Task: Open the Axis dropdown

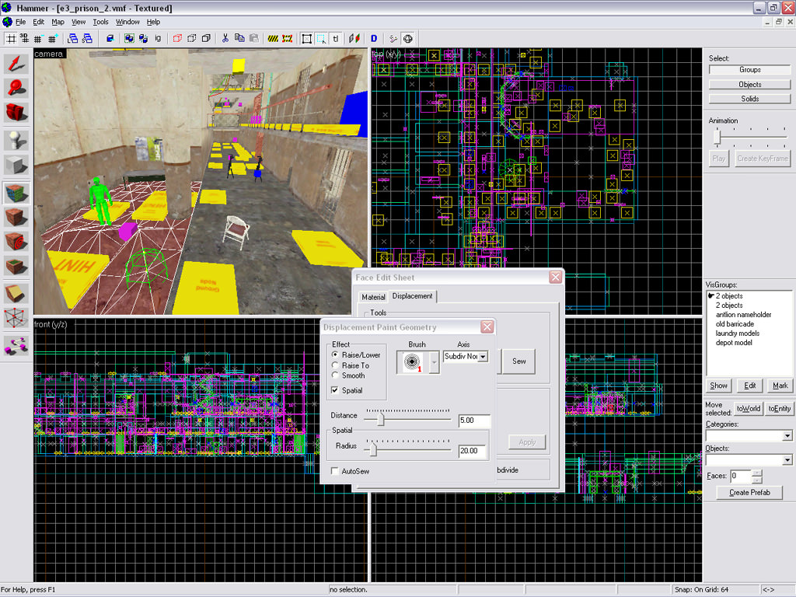Action: coord(483,357)
